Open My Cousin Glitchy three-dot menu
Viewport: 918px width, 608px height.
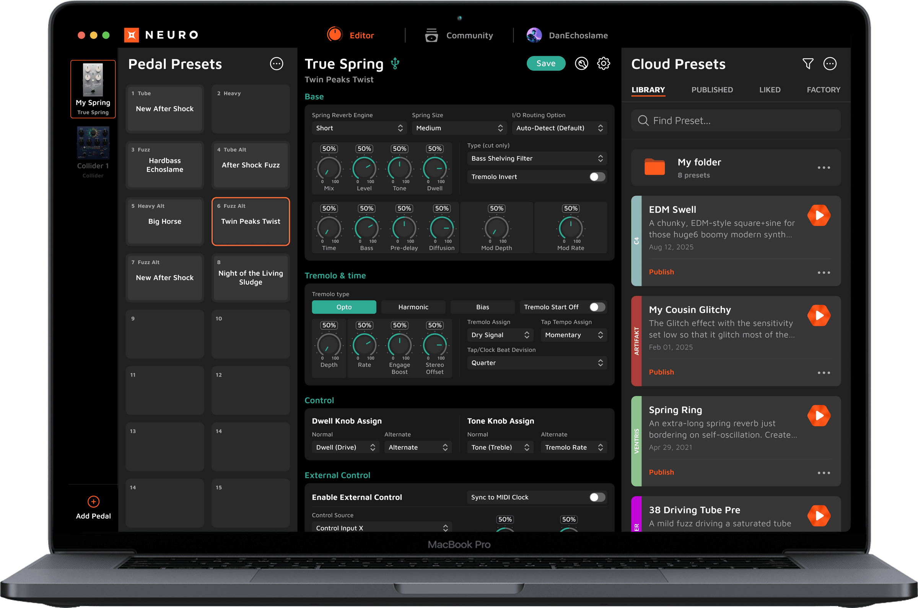point(824,373)
